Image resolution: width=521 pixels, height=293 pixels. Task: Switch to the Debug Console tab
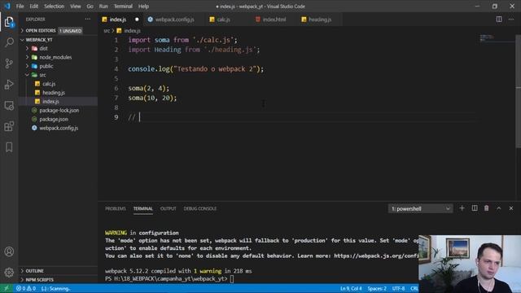200,208
